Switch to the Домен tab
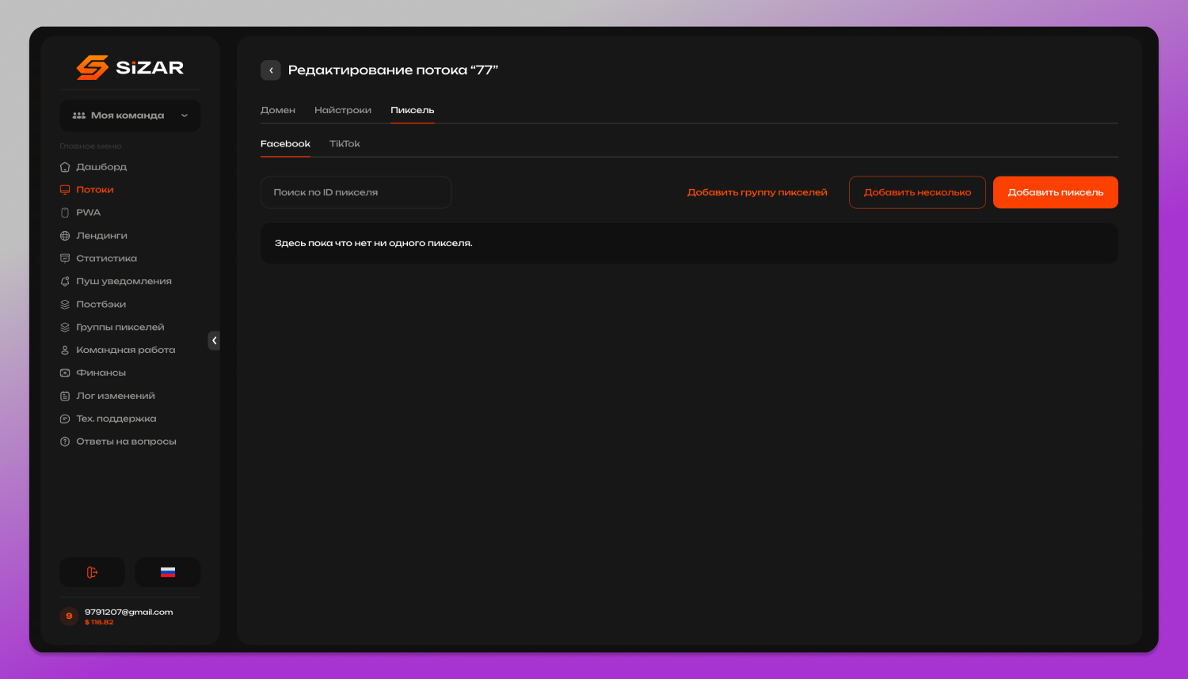This screenshot has height=679, width=1188. [278, 110]
